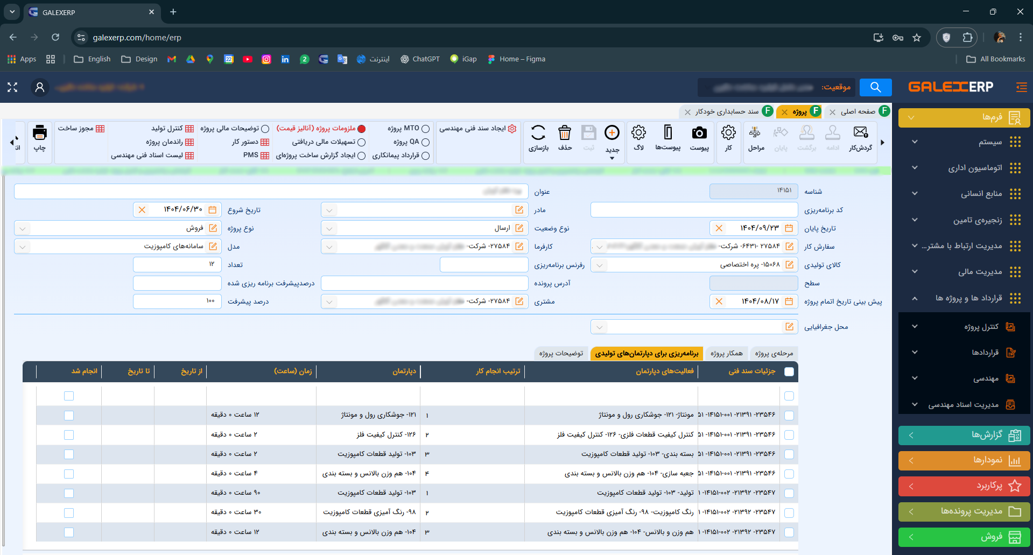Open پیوست‌ها attachments icon
Screen dimensions: 1033x555
coord(667,132)
